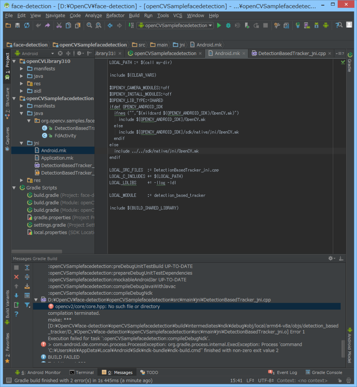
Task: Click the Scroll from Source target icon
Action: (60, 53)
